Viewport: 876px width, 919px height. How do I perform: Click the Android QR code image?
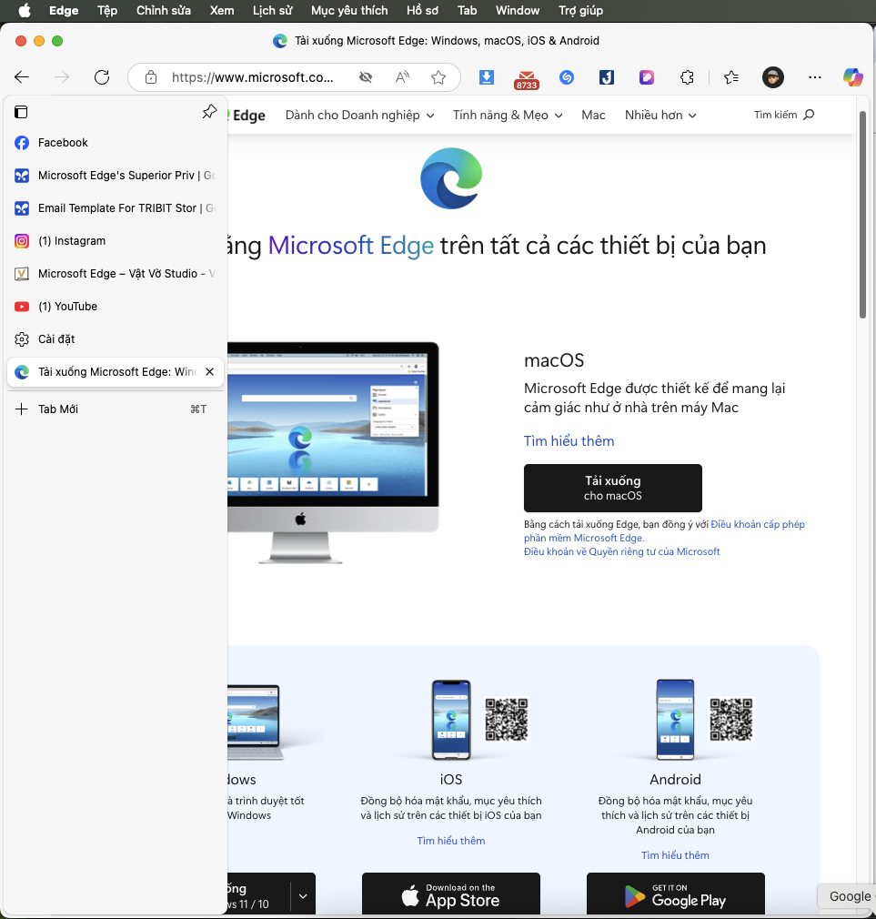[731, 719]
